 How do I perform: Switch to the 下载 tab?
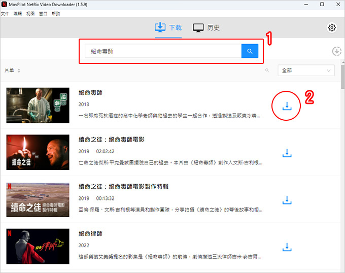point(168,28)
